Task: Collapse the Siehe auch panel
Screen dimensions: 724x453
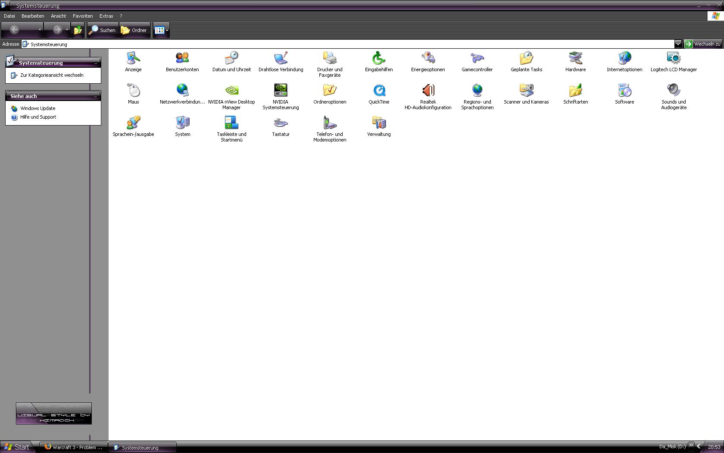Action: tap(96, 96)
